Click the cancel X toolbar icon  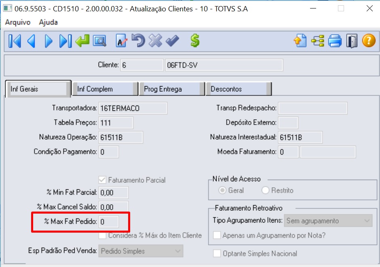pos(155,40)
